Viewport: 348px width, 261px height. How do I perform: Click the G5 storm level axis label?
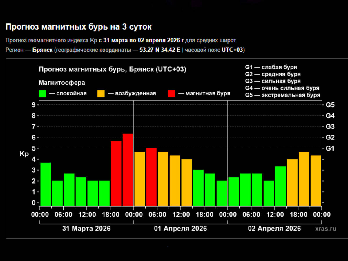pos(330,105)
